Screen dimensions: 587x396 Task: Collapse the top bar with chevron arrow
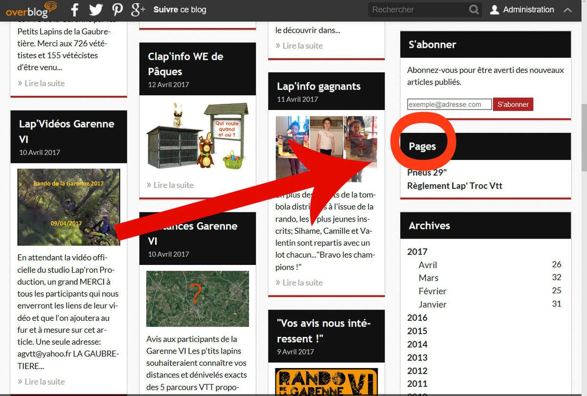coord(567,10)
